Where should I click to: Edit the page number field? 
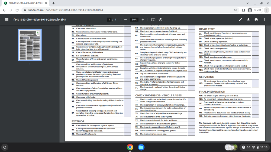pos(109,20)
